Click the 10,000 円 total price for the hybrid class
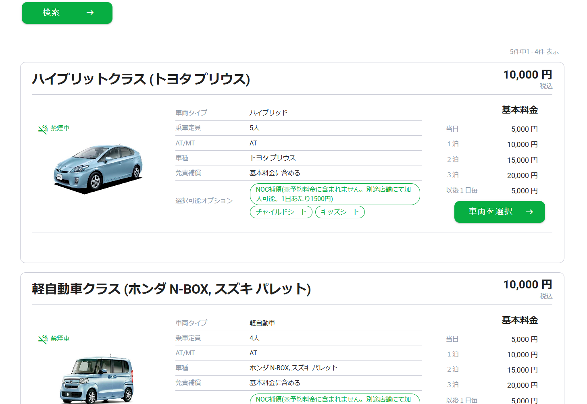This screenshot has height=404, width=587. pyautogui.click(x=527, y=75)
